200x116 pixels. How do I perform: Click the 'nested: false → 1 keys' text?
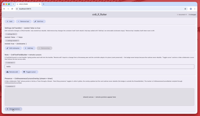coord(14,37)
